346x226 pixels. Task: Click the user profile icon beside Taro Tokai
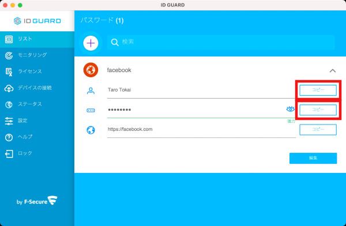[x=91, y=91]
